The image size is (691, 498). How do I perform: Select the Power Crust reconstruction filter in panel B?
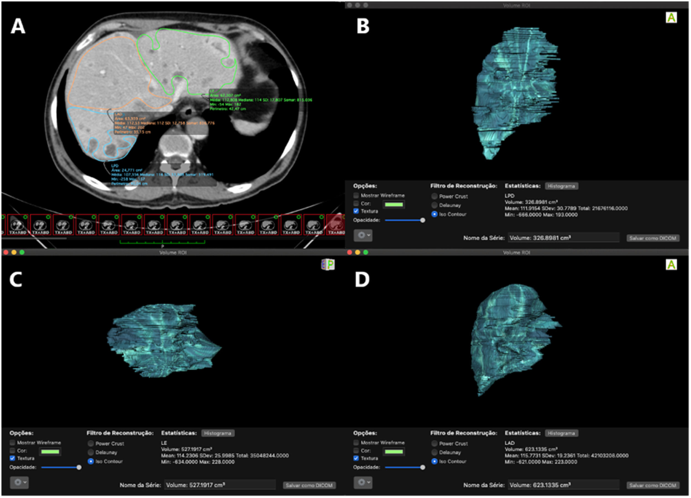[x=434, y=196]
